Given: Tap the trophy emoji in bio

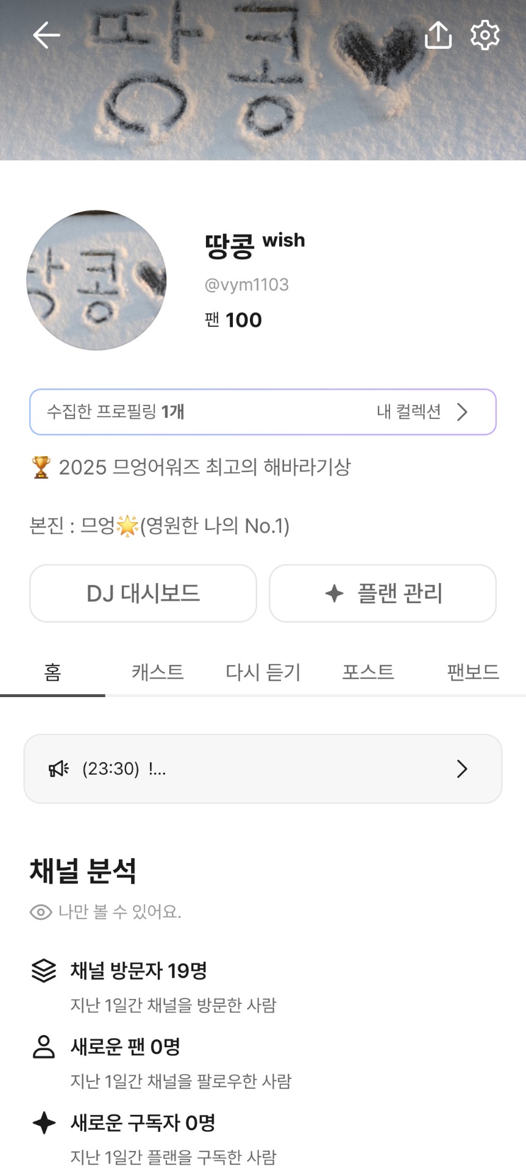Looking at the screenshot, I should pos(41,467).
